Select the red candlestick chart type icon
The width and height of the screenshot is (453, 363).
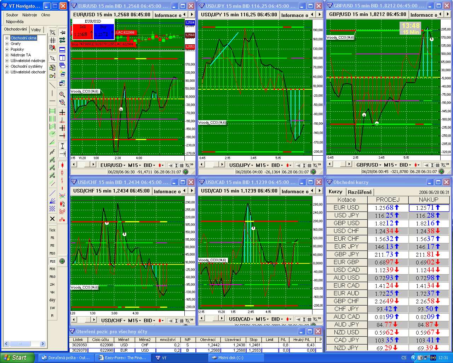coord(62,165)
